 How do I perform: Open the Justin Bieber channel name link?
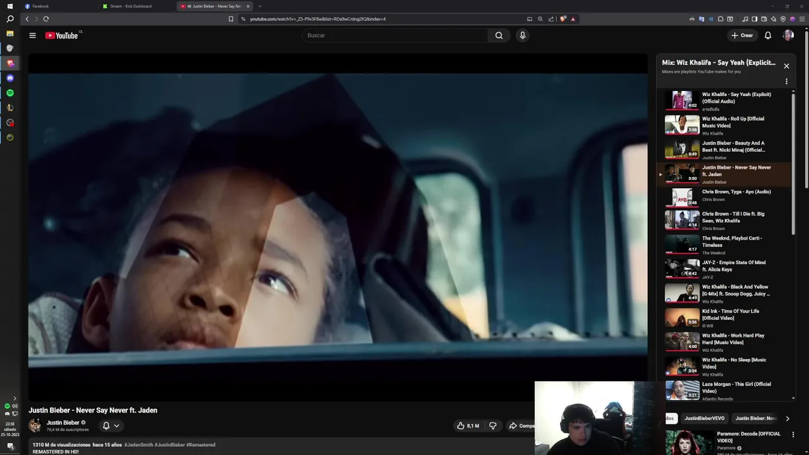(x=63, y=423)
